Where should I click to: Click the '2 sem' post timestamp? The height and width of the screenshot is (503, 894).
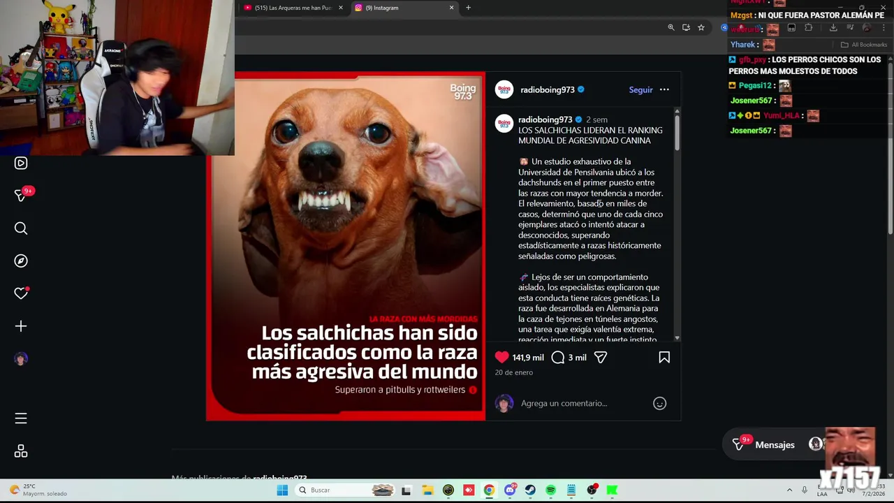(596, 119)
